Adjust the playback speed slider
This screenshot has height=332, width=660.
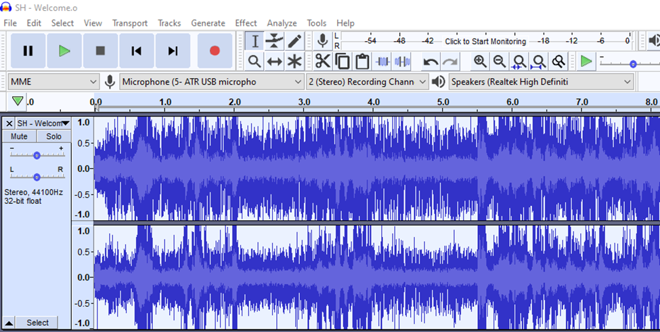pyautogui.click(x=633, y=64)
